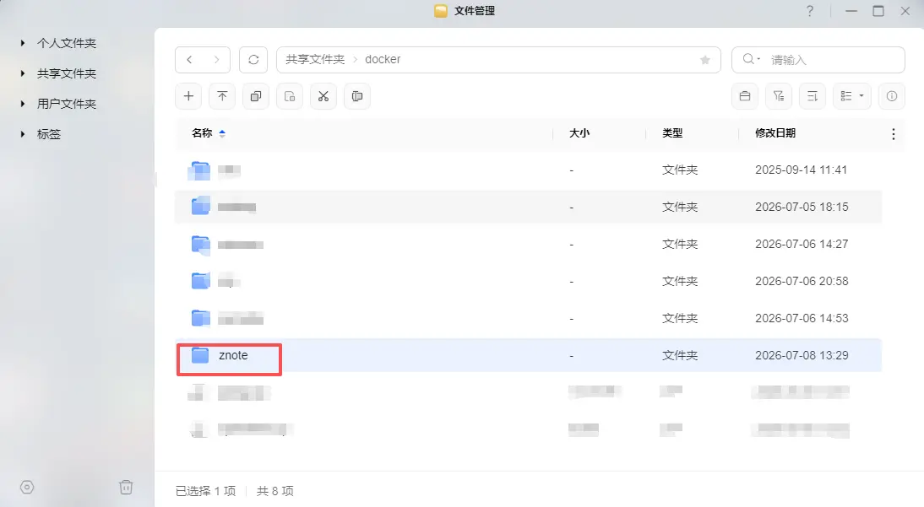The height and width of the screenshot is (507, 924).
Task: Open the filter options icon
Action: tap(779, 96)
